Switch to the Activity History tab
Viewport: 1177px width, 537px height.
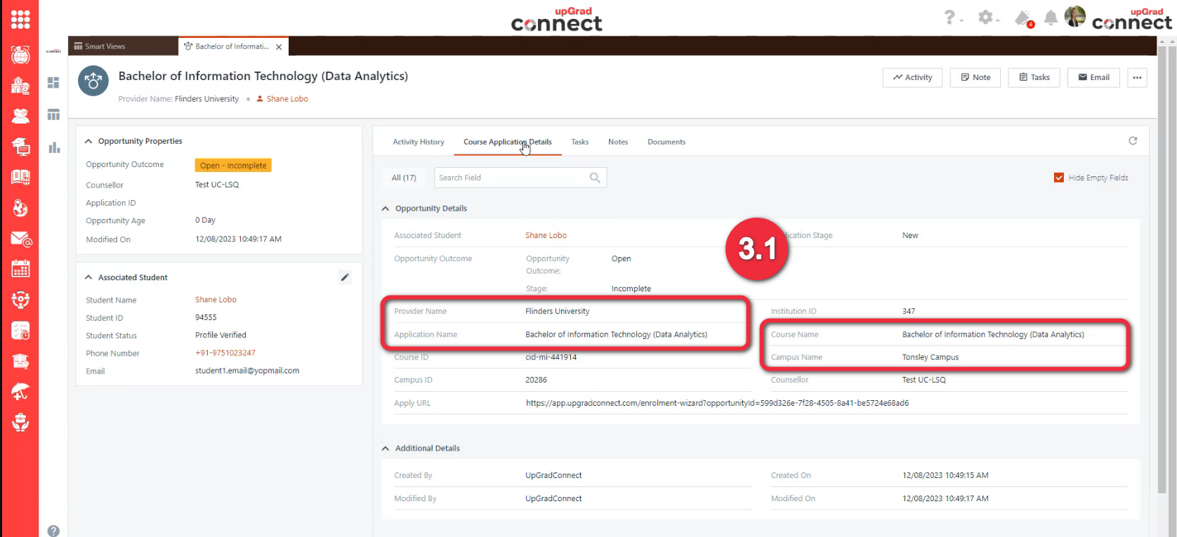pyautogui.click(x=418, y=142)
